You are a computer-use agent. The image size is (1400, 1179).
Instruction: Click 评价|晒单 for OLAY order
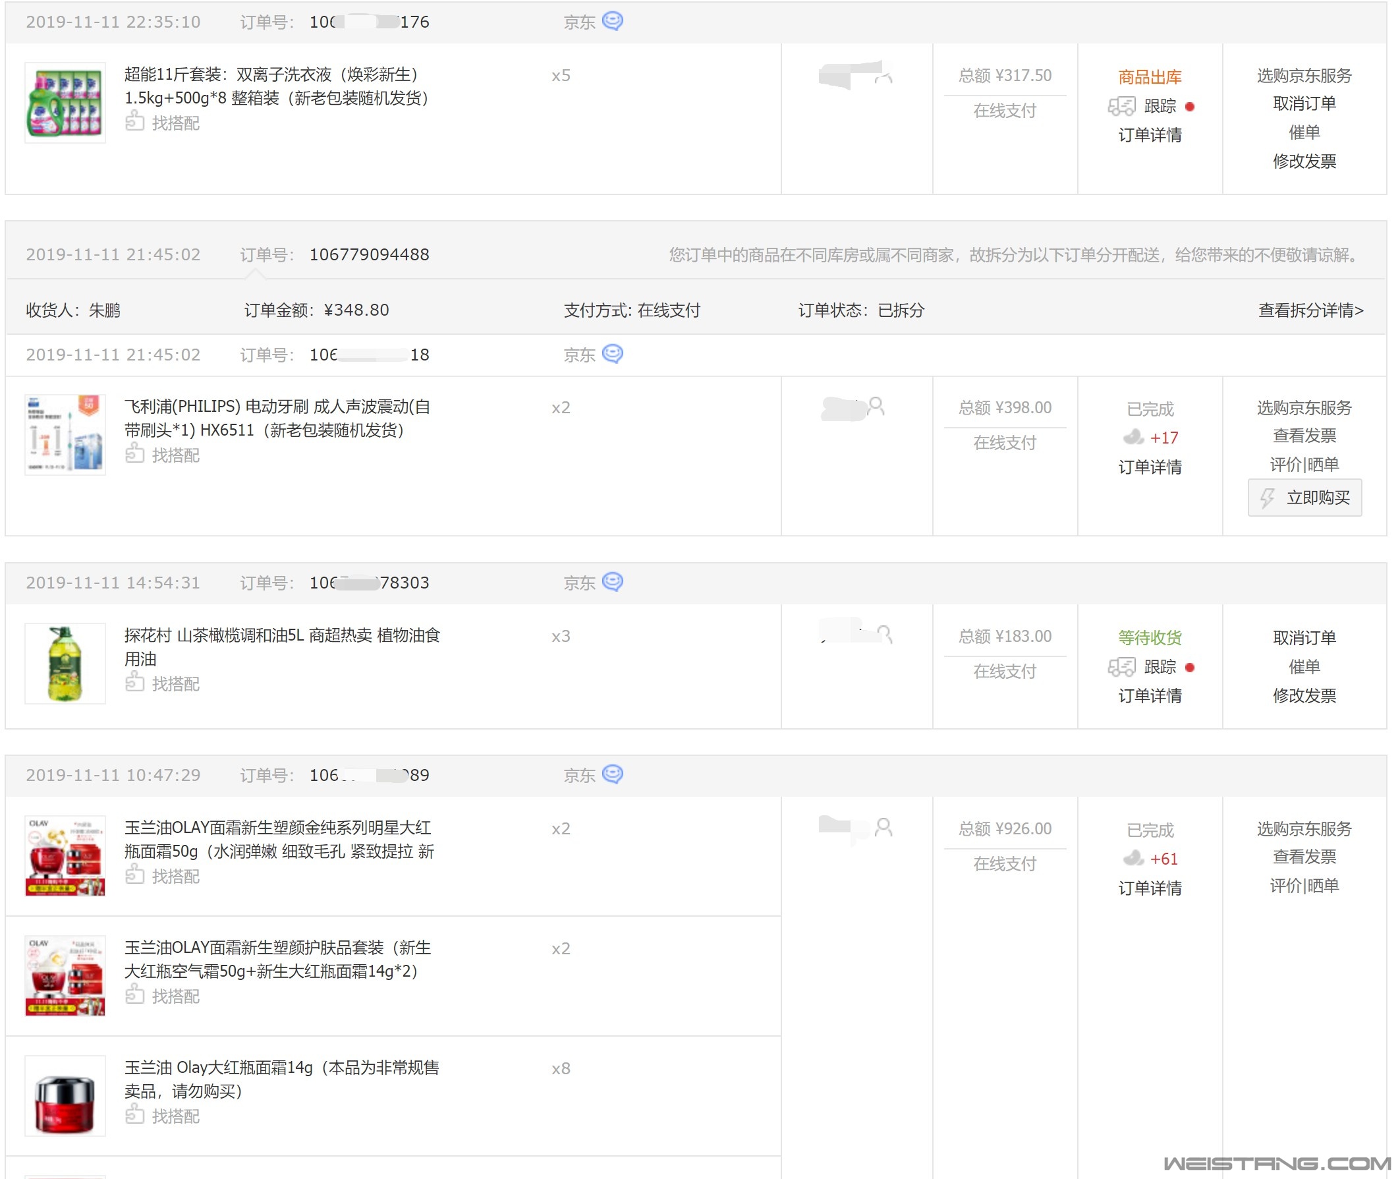1304,886
